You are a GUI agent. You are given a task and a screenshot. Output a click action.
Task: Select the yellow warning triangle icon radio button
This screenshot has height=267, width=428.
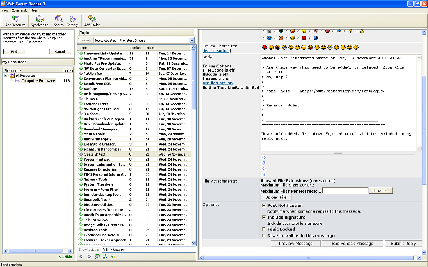357,31
